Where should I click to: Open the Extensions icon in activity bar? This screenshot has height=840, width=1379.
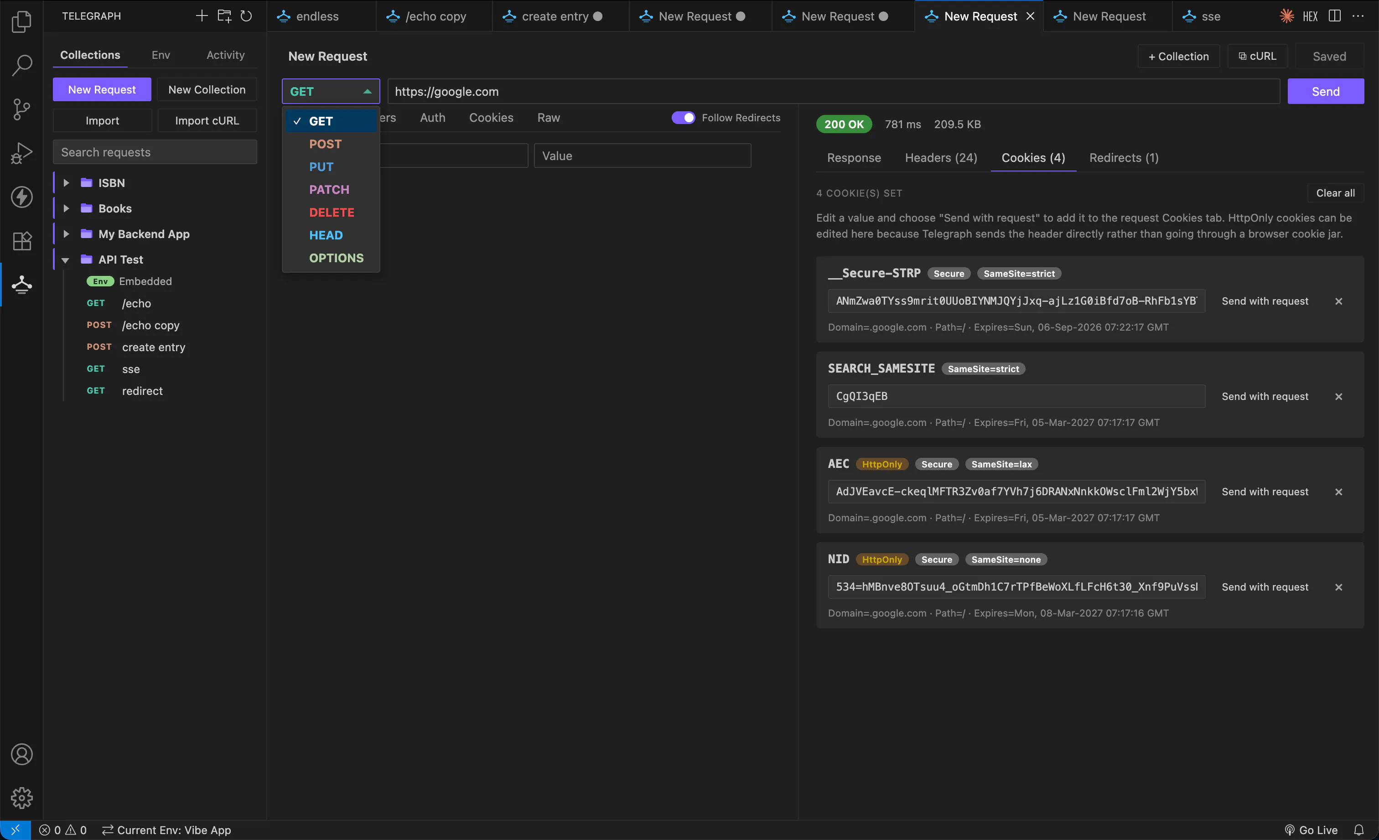(x=21, y=241)
